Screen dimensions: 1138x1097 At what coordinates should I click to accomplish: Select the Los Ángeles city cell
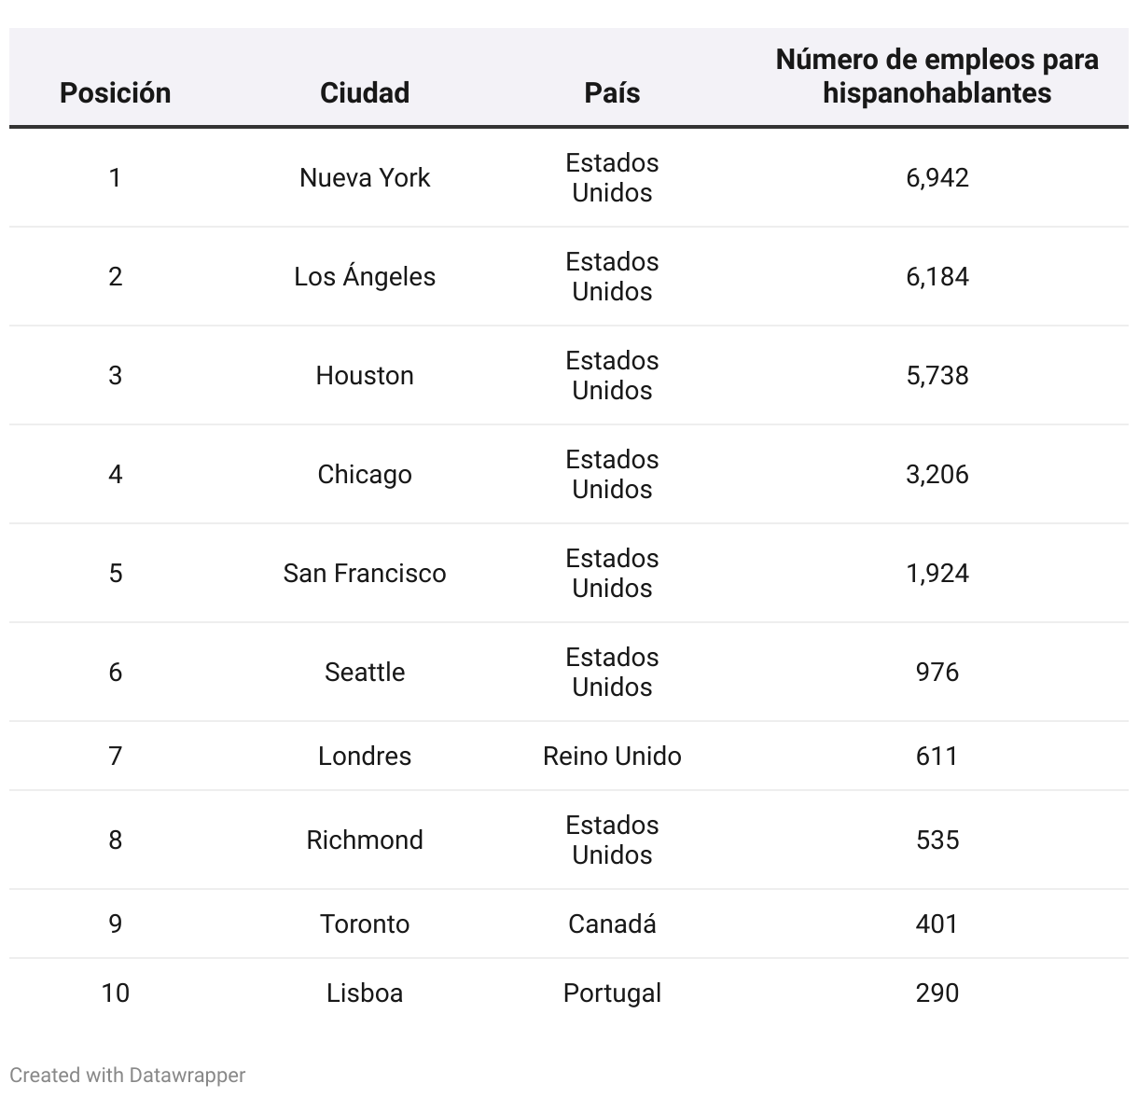pos(365,276)
